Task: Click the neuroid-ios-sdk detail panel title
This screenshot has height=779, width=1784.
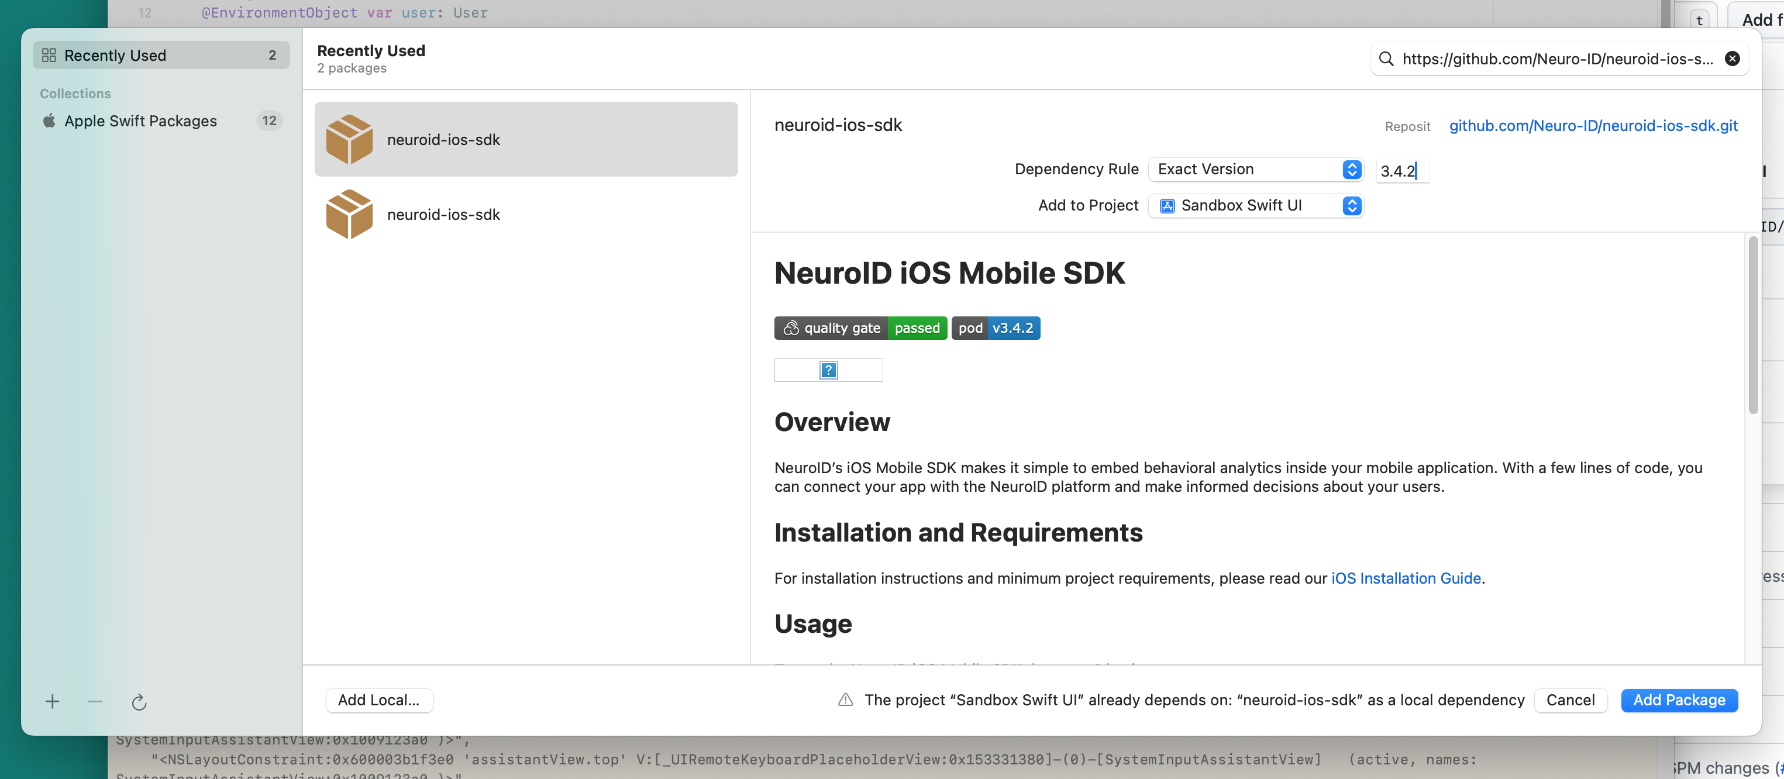Action: tap(838, 125)
